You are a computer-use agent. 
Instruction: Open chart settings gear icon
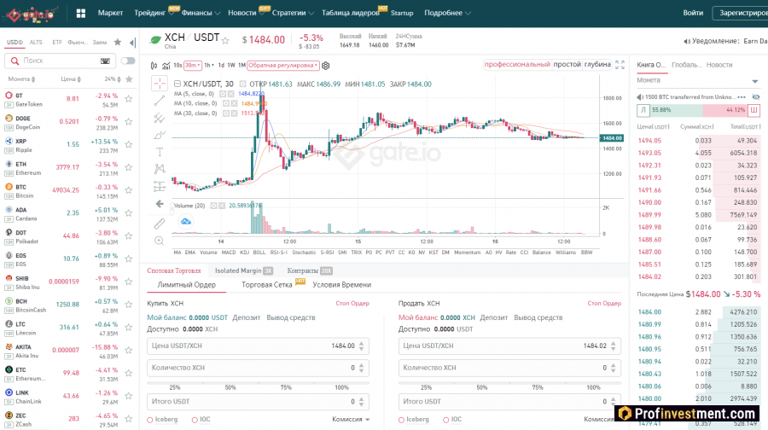point(326,65)
